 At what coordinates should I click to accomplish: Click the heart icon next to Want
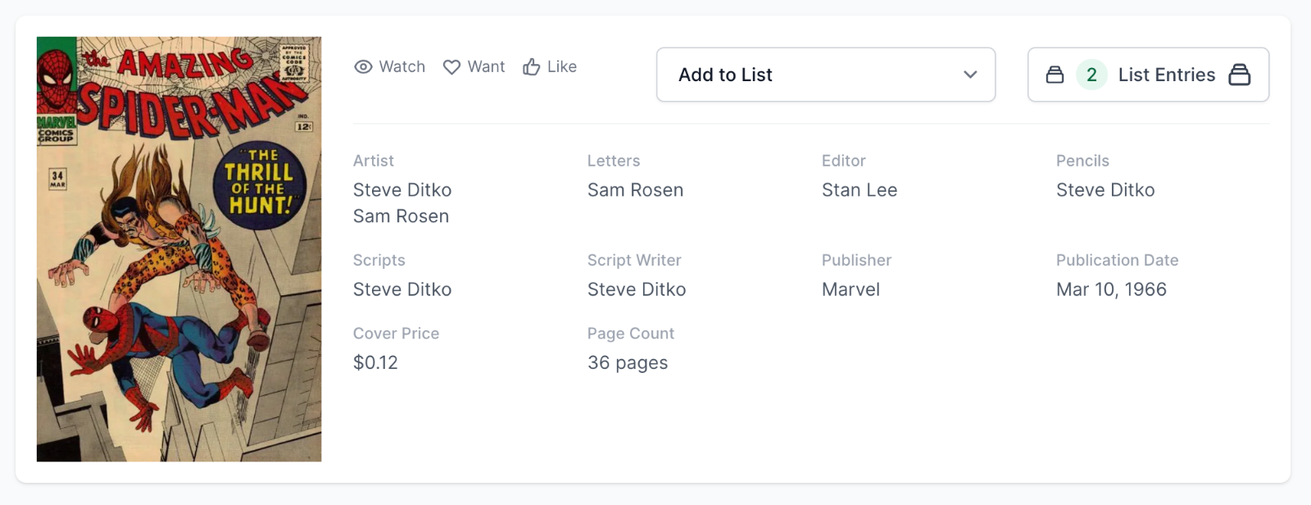[451, 67]
